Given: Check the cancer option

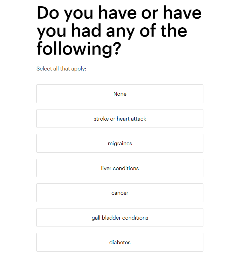Looking at the screenshot, I should pyautogui.click(x=120, y=193).
